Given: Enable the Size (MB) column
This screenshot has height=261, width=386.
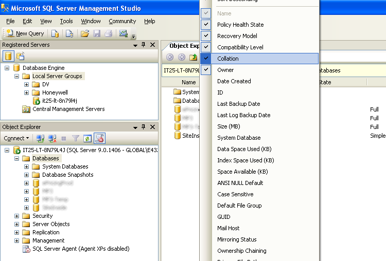Looking at the screenshot, I should pyautogui.click(x=259, y=126).
